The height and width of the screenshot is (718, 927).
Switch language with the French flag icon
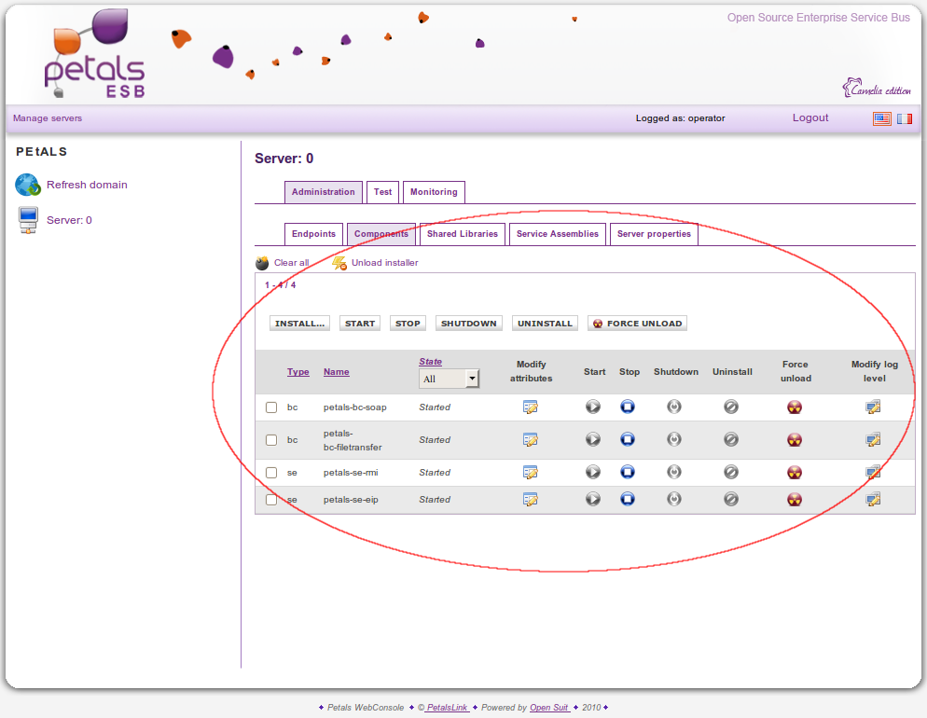tap(905, 118)
